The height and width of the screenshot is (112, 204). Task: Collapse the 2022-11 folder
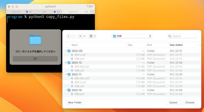tap(66, 74)
